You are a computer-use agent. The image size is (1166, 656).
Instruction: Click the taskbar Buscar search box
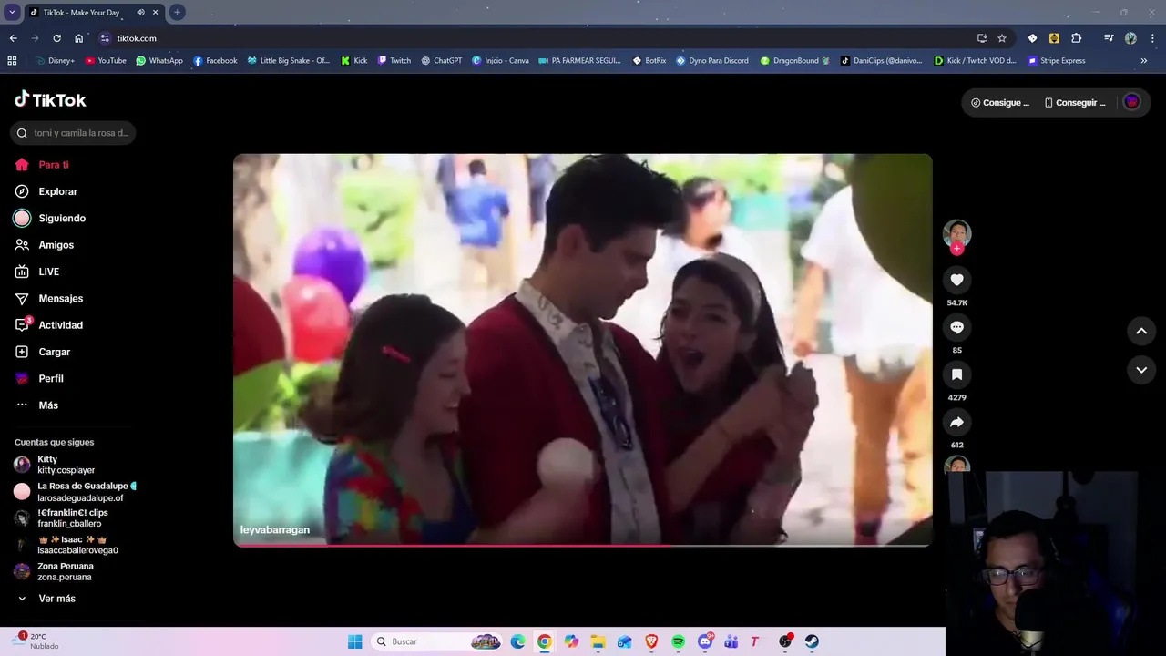tap(437, 641)
